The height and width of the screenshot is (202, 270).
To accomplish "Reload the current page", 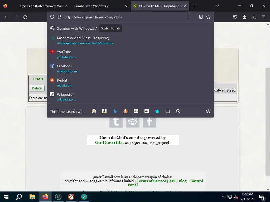I will click(x=25, y=17).
